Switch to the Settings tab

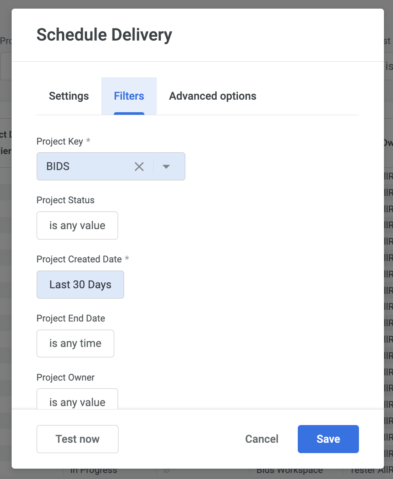[x=69, y=96]
